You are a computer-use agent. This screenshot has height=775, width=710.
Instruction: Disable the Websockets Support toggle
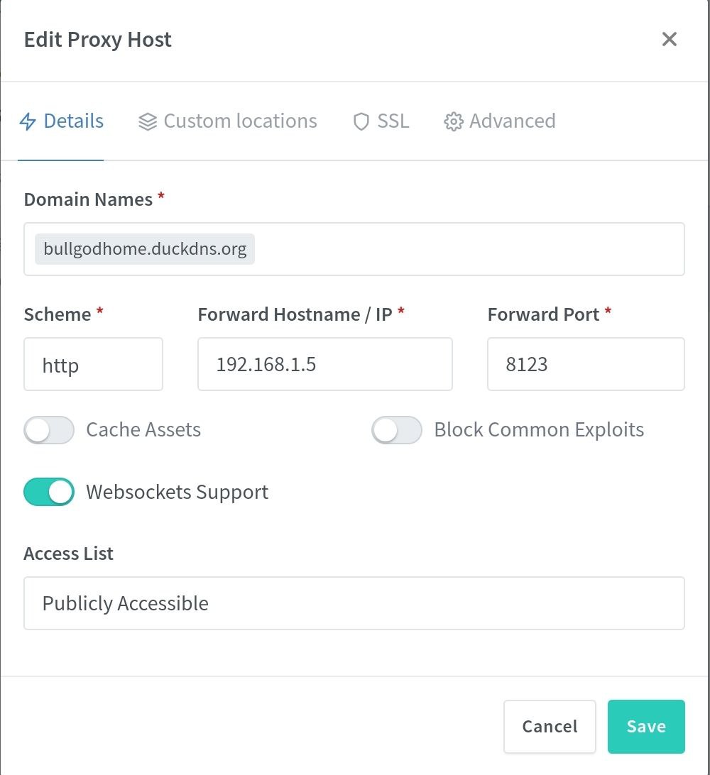click(x=49, y=492)
